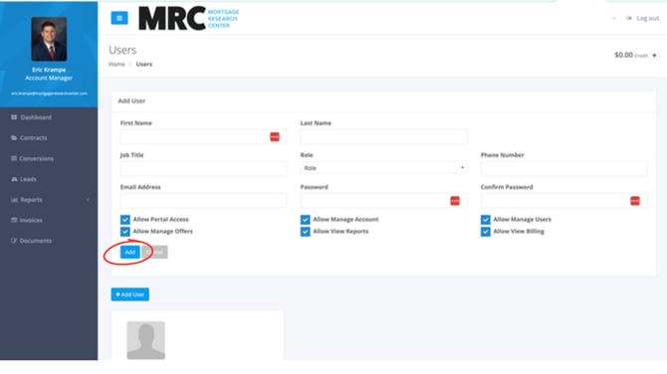The width and height of the screenshot is (667, 374).
Task: Click the Conversions list icon
Action: coord(14,158)
